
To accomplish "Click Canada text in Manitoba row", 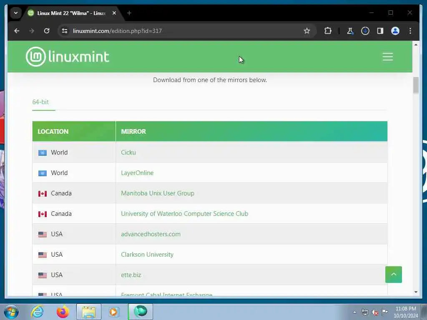I will (x=61, y=193).
